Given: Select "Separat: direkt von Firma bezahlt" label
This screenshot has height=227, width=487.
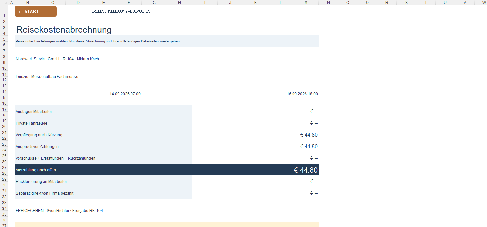Looking at the screenshot, I should click(44, 193).
